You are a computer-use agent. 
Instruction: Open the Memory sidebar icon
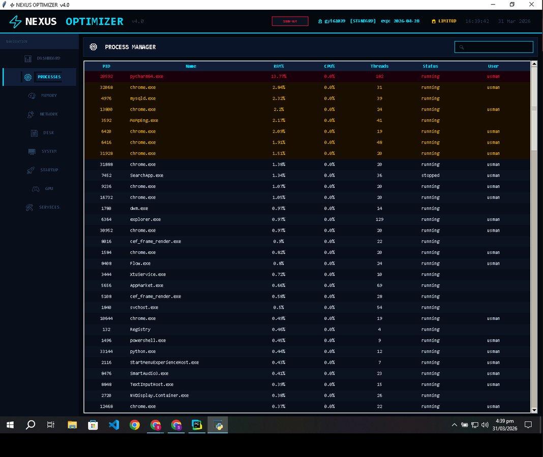32,95
